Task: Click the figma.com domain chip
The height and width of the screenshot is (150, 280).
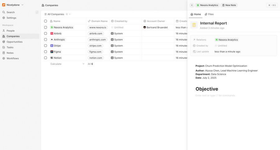Action: click(95, 52)
